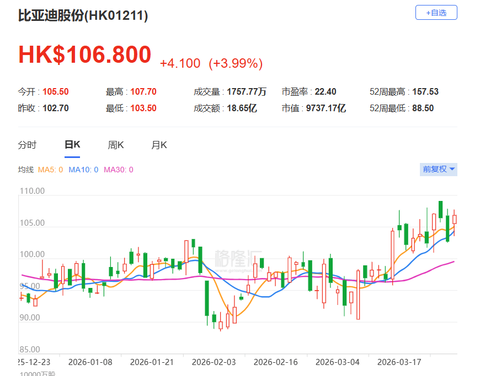Click the 最高 day-high value 107.70
The height and width of the screenshot is (376, 480).
tap(142, 91)
